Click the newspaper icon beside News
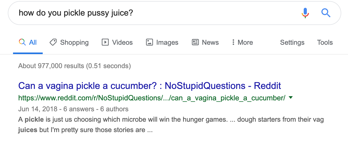348x143 pixels. click(195, 42)
